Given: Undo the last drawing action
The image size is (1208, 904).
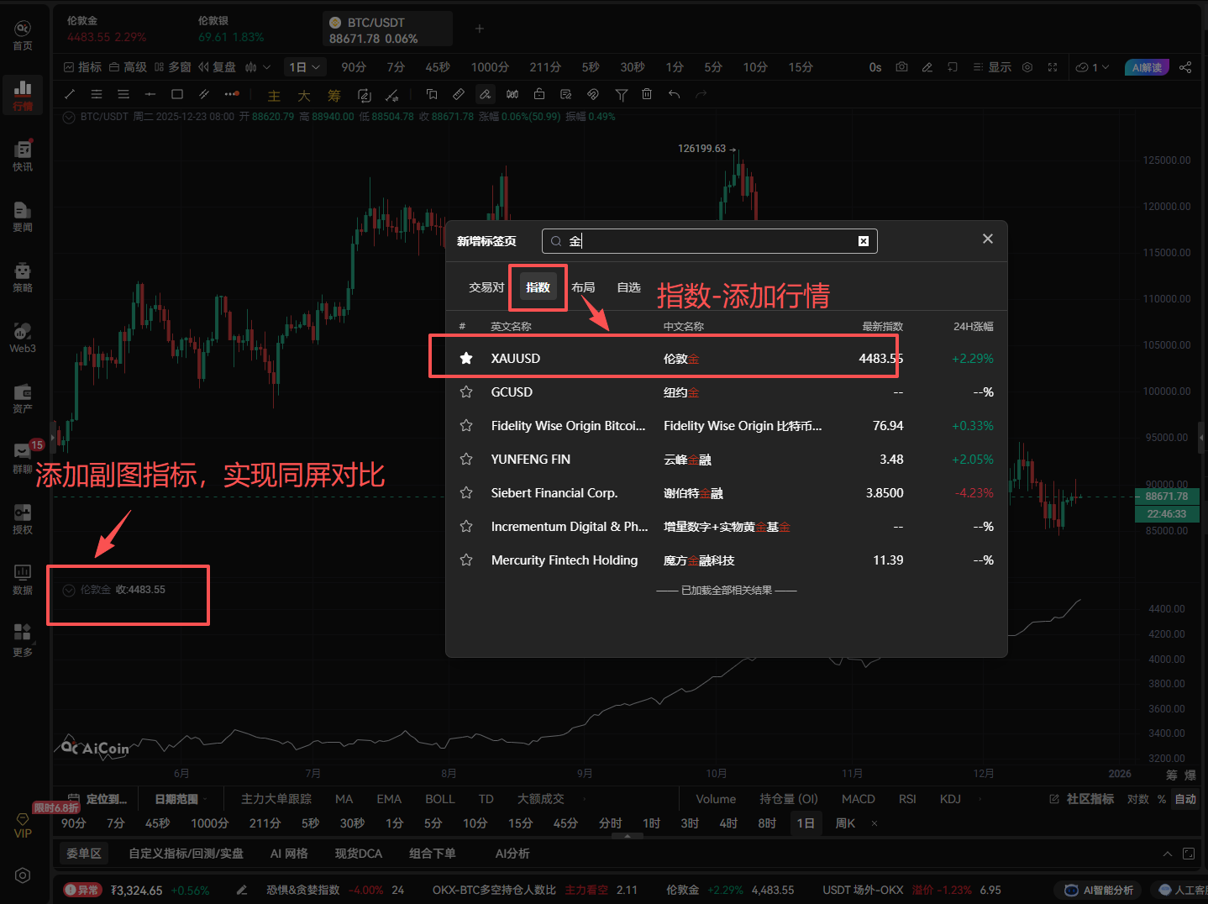Looking at the screenshot, I should [674, 94].
